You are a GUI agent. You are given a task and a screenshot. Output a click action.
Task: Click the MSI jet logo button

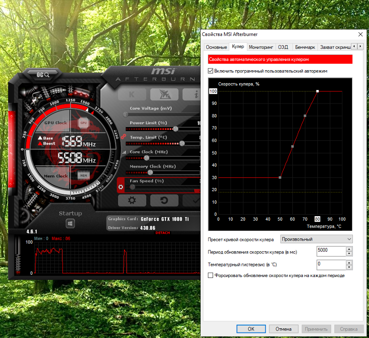[164, 95]
